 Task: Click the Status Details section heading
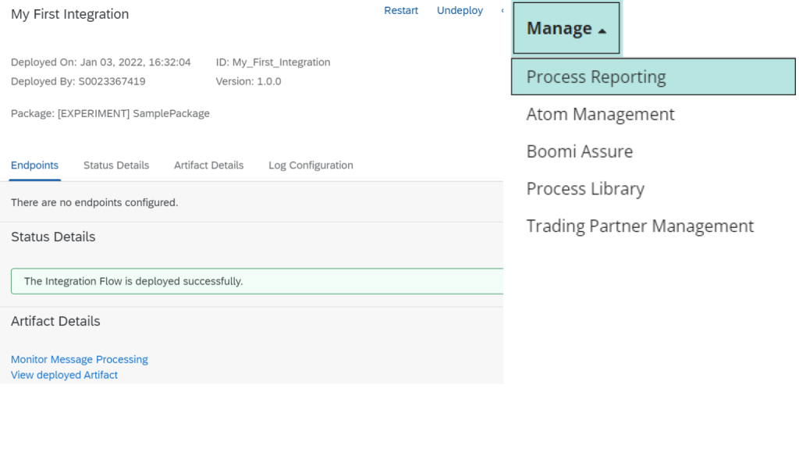53,237
